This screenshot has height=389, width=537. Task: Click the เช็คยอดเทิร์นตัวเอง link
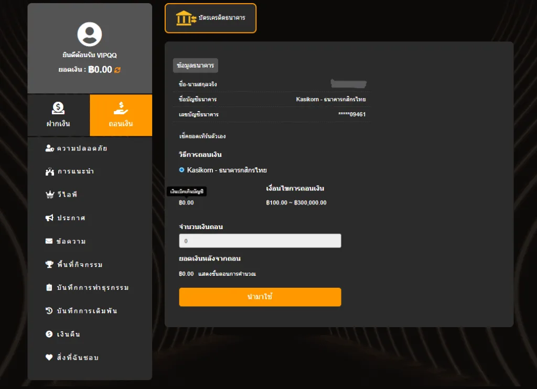pyautogui.click(x=202, y=136)
